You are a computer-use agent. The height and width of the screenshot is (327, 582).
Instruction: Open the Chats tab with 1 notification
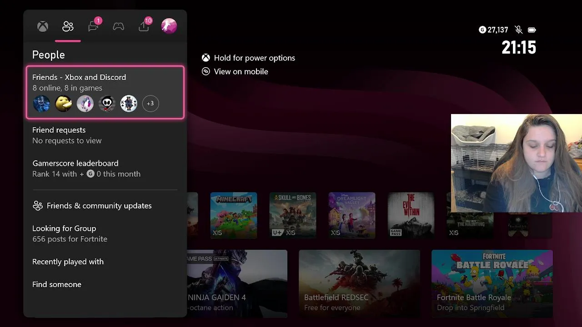click(94, 26)
